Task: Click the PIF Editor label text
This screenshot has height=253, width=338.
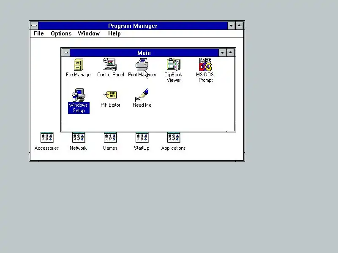Action: click(110, 105)
